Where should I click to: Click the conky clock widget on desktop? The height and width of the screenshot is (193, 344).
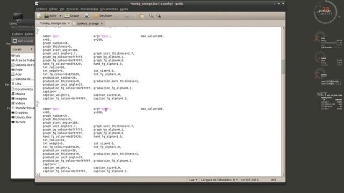click(x=326, y=12)
